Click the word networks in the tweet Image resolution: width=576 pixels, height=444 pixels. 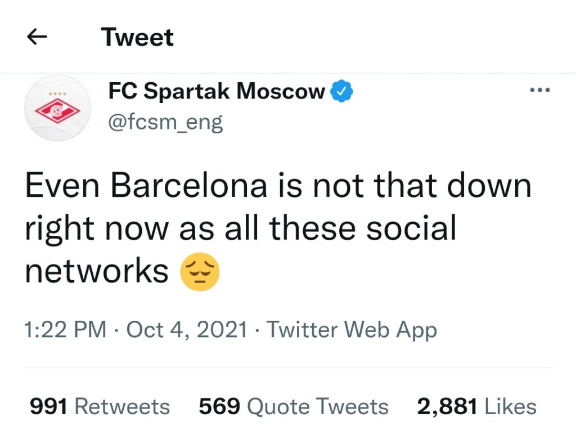[x=97, y=272]
